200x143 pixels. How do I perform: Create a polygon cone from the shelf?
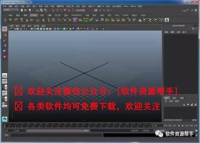tap(27, 20)
